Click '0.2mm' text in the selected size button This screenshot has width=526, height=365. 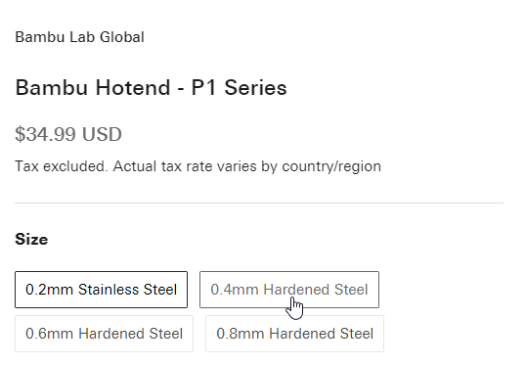coord(49,290)
